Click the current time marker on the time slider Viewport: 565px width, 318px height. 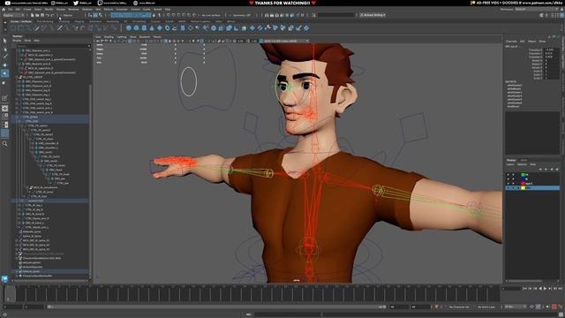tap(10, 293)
